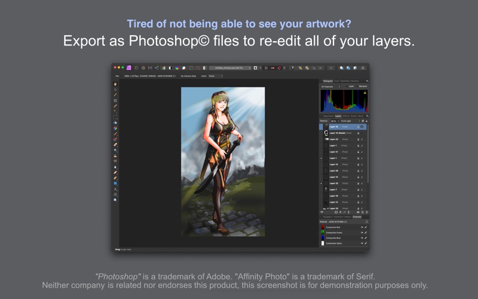Viewport: 478px width, 299px height.
Task: Toggle visibility checkmark of Layer 12
Action: click(x=362, y=202)
